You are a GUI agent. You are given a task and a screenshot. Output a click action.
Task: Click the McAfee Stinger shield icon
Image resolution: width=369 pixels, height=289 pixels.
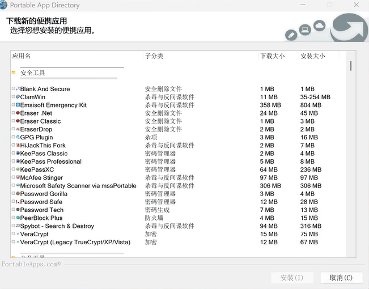[x=18, y=177]
